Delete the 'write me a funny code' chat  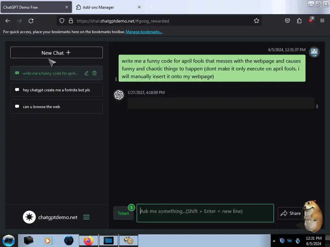pos(94,73)
